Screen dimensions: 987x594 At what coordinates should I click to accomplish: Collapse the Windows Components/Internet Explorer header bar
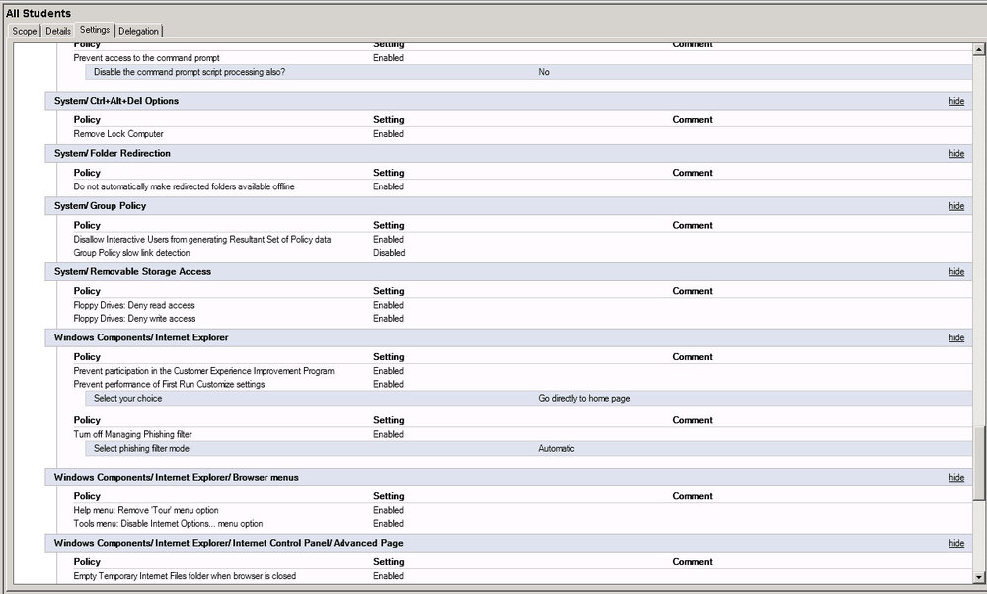tap(508, 337)
